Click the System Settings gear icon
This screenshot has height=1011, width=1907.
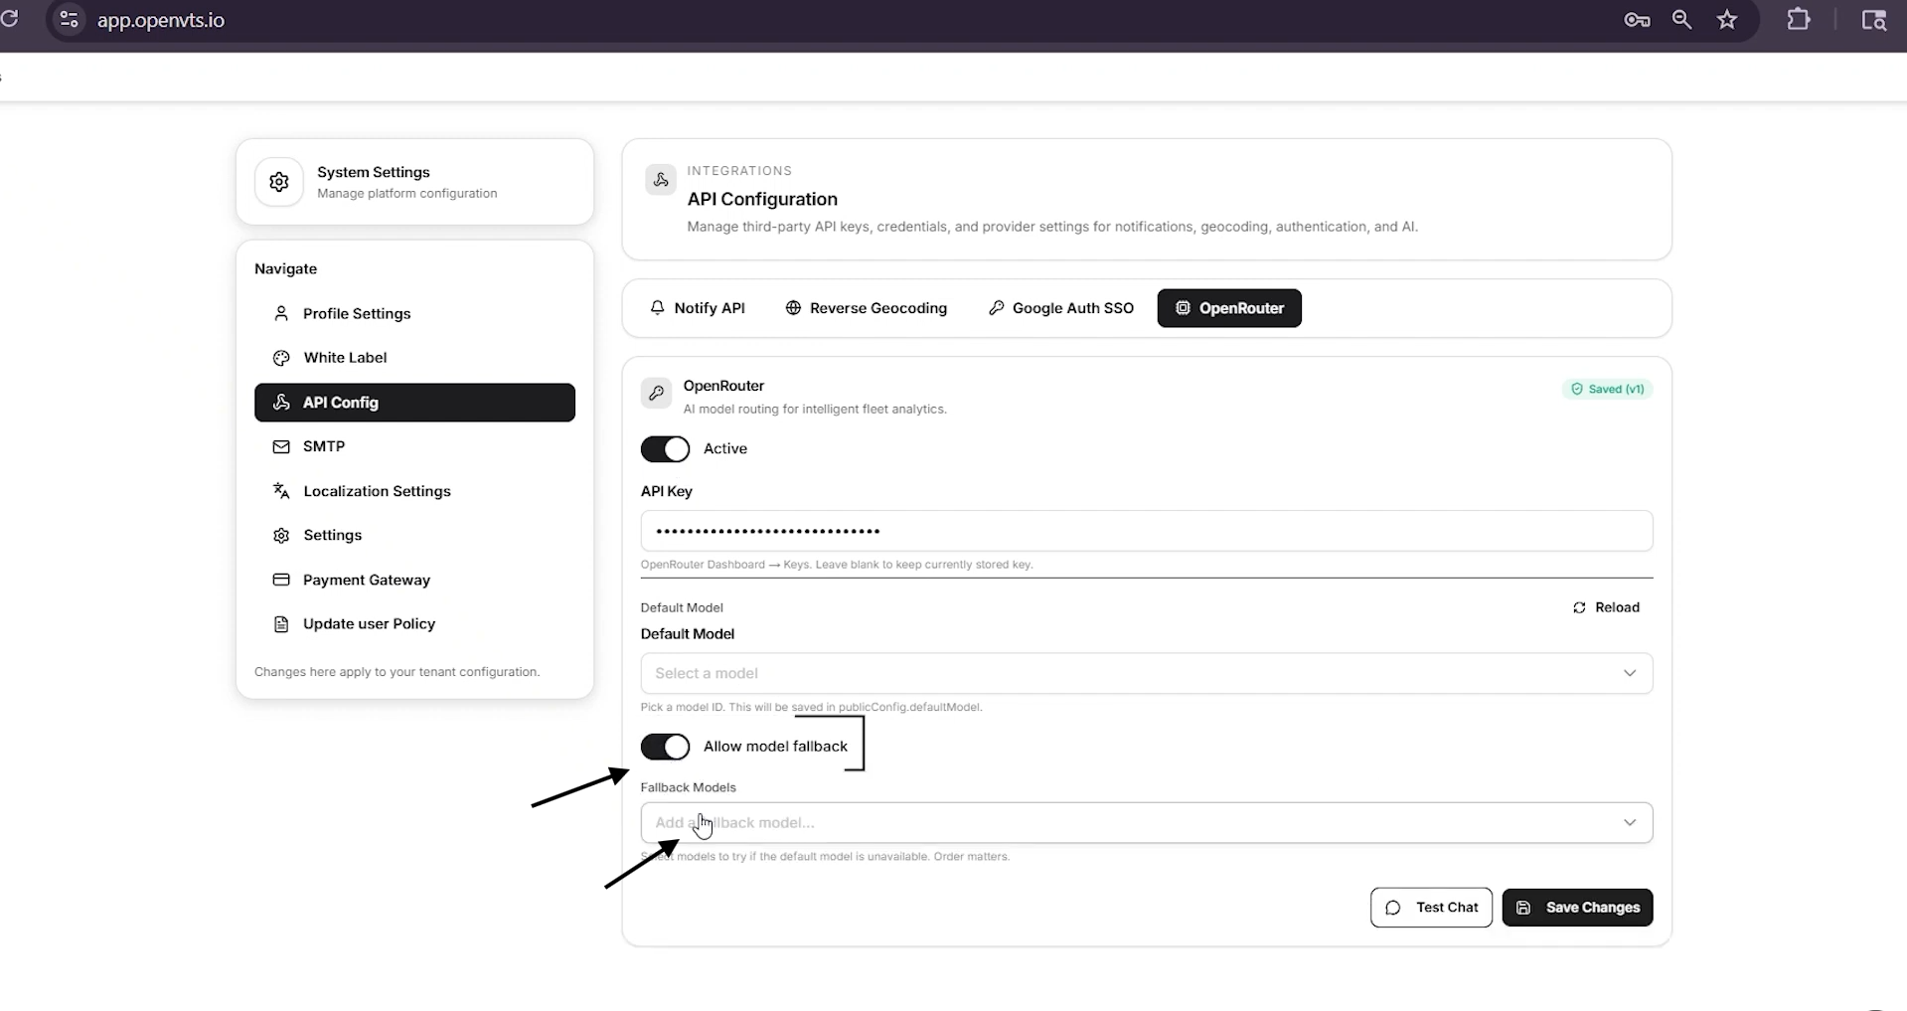pyautogui.click(x=279, y=182)
